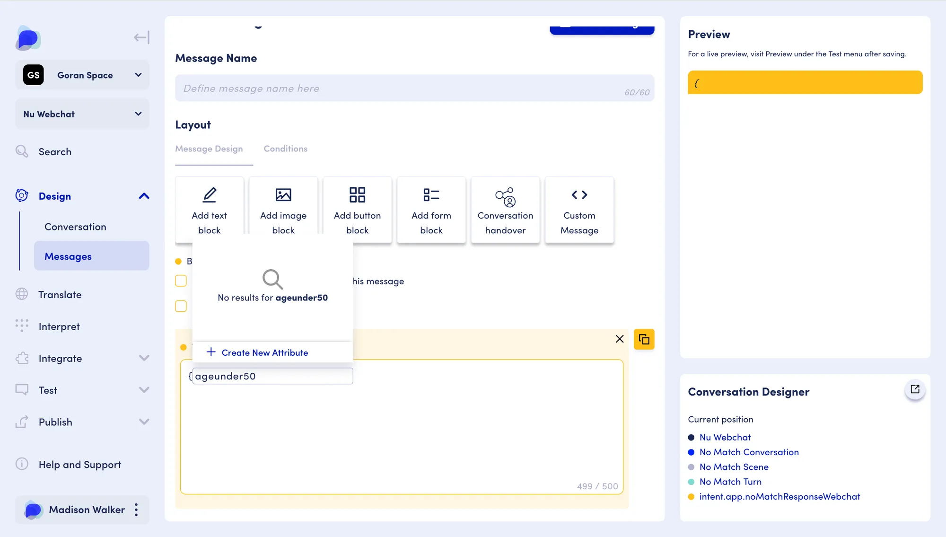Open Help and Support
Screen dimensions: 946x537
click(80, 465)
